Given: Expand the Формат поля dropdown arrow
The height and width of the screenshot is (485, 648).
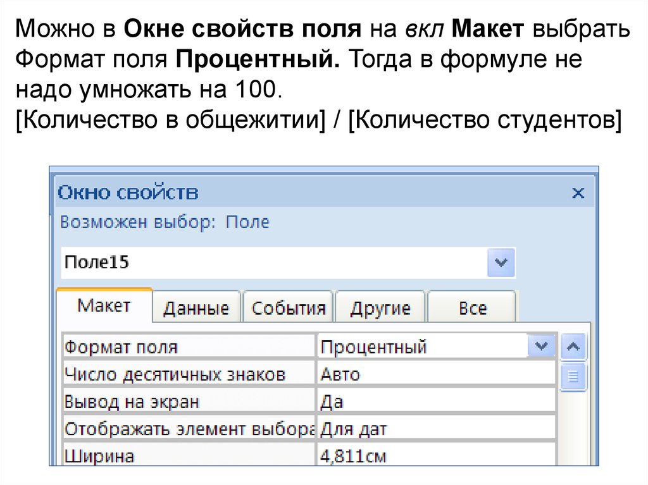Looking at the screenshot, I should (541, 347).
